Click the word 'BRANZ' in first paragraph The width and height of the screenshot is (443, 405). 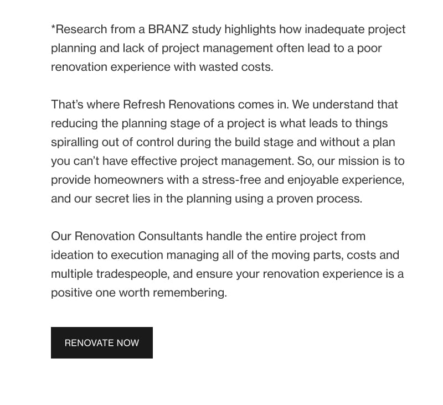pos(168,29)
